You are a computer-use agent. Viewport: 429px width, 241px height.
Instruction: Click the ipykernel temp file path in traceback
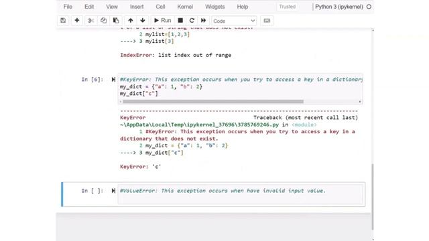pyautogui.click(x=200, y=125)
